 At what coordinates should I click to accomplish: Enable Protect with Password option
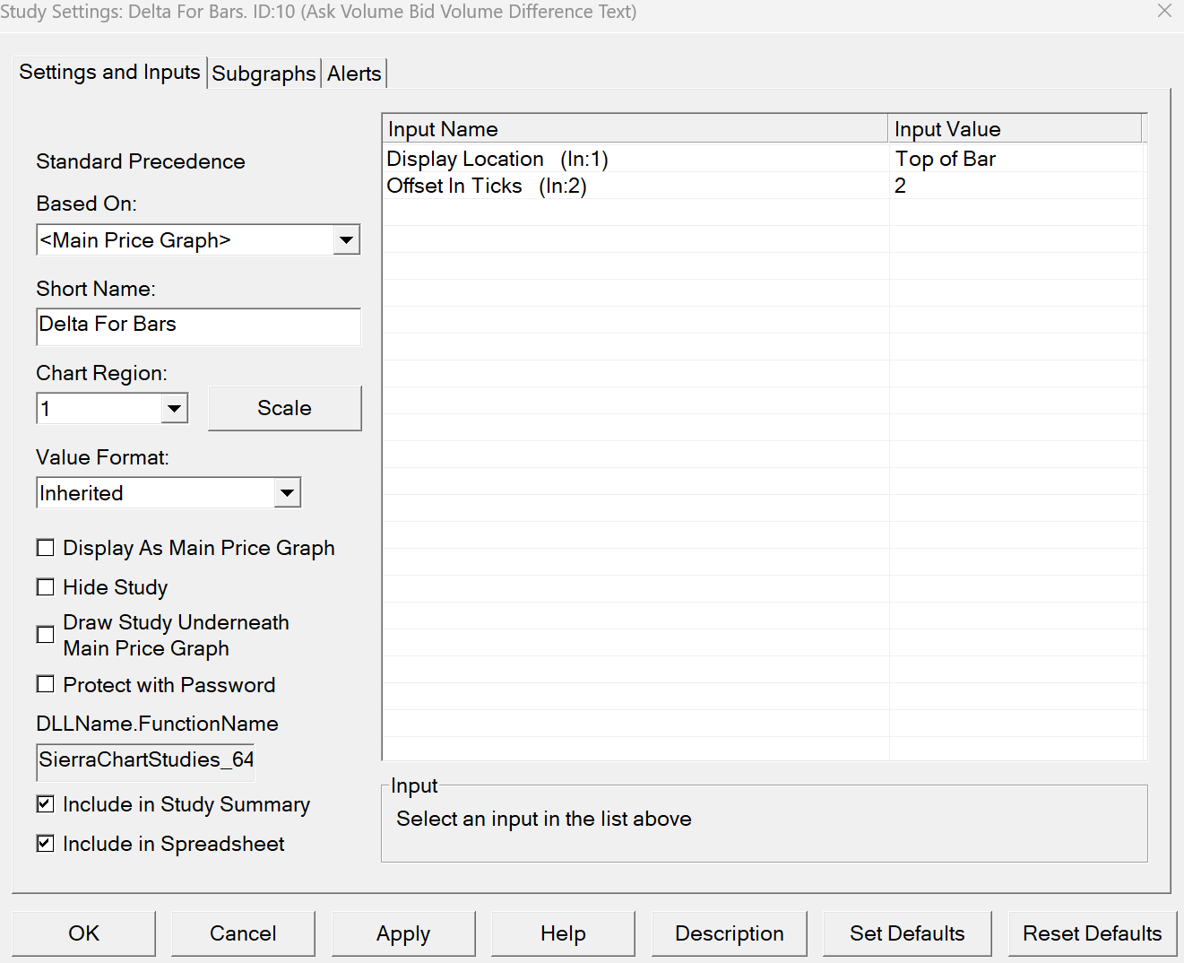46,685
